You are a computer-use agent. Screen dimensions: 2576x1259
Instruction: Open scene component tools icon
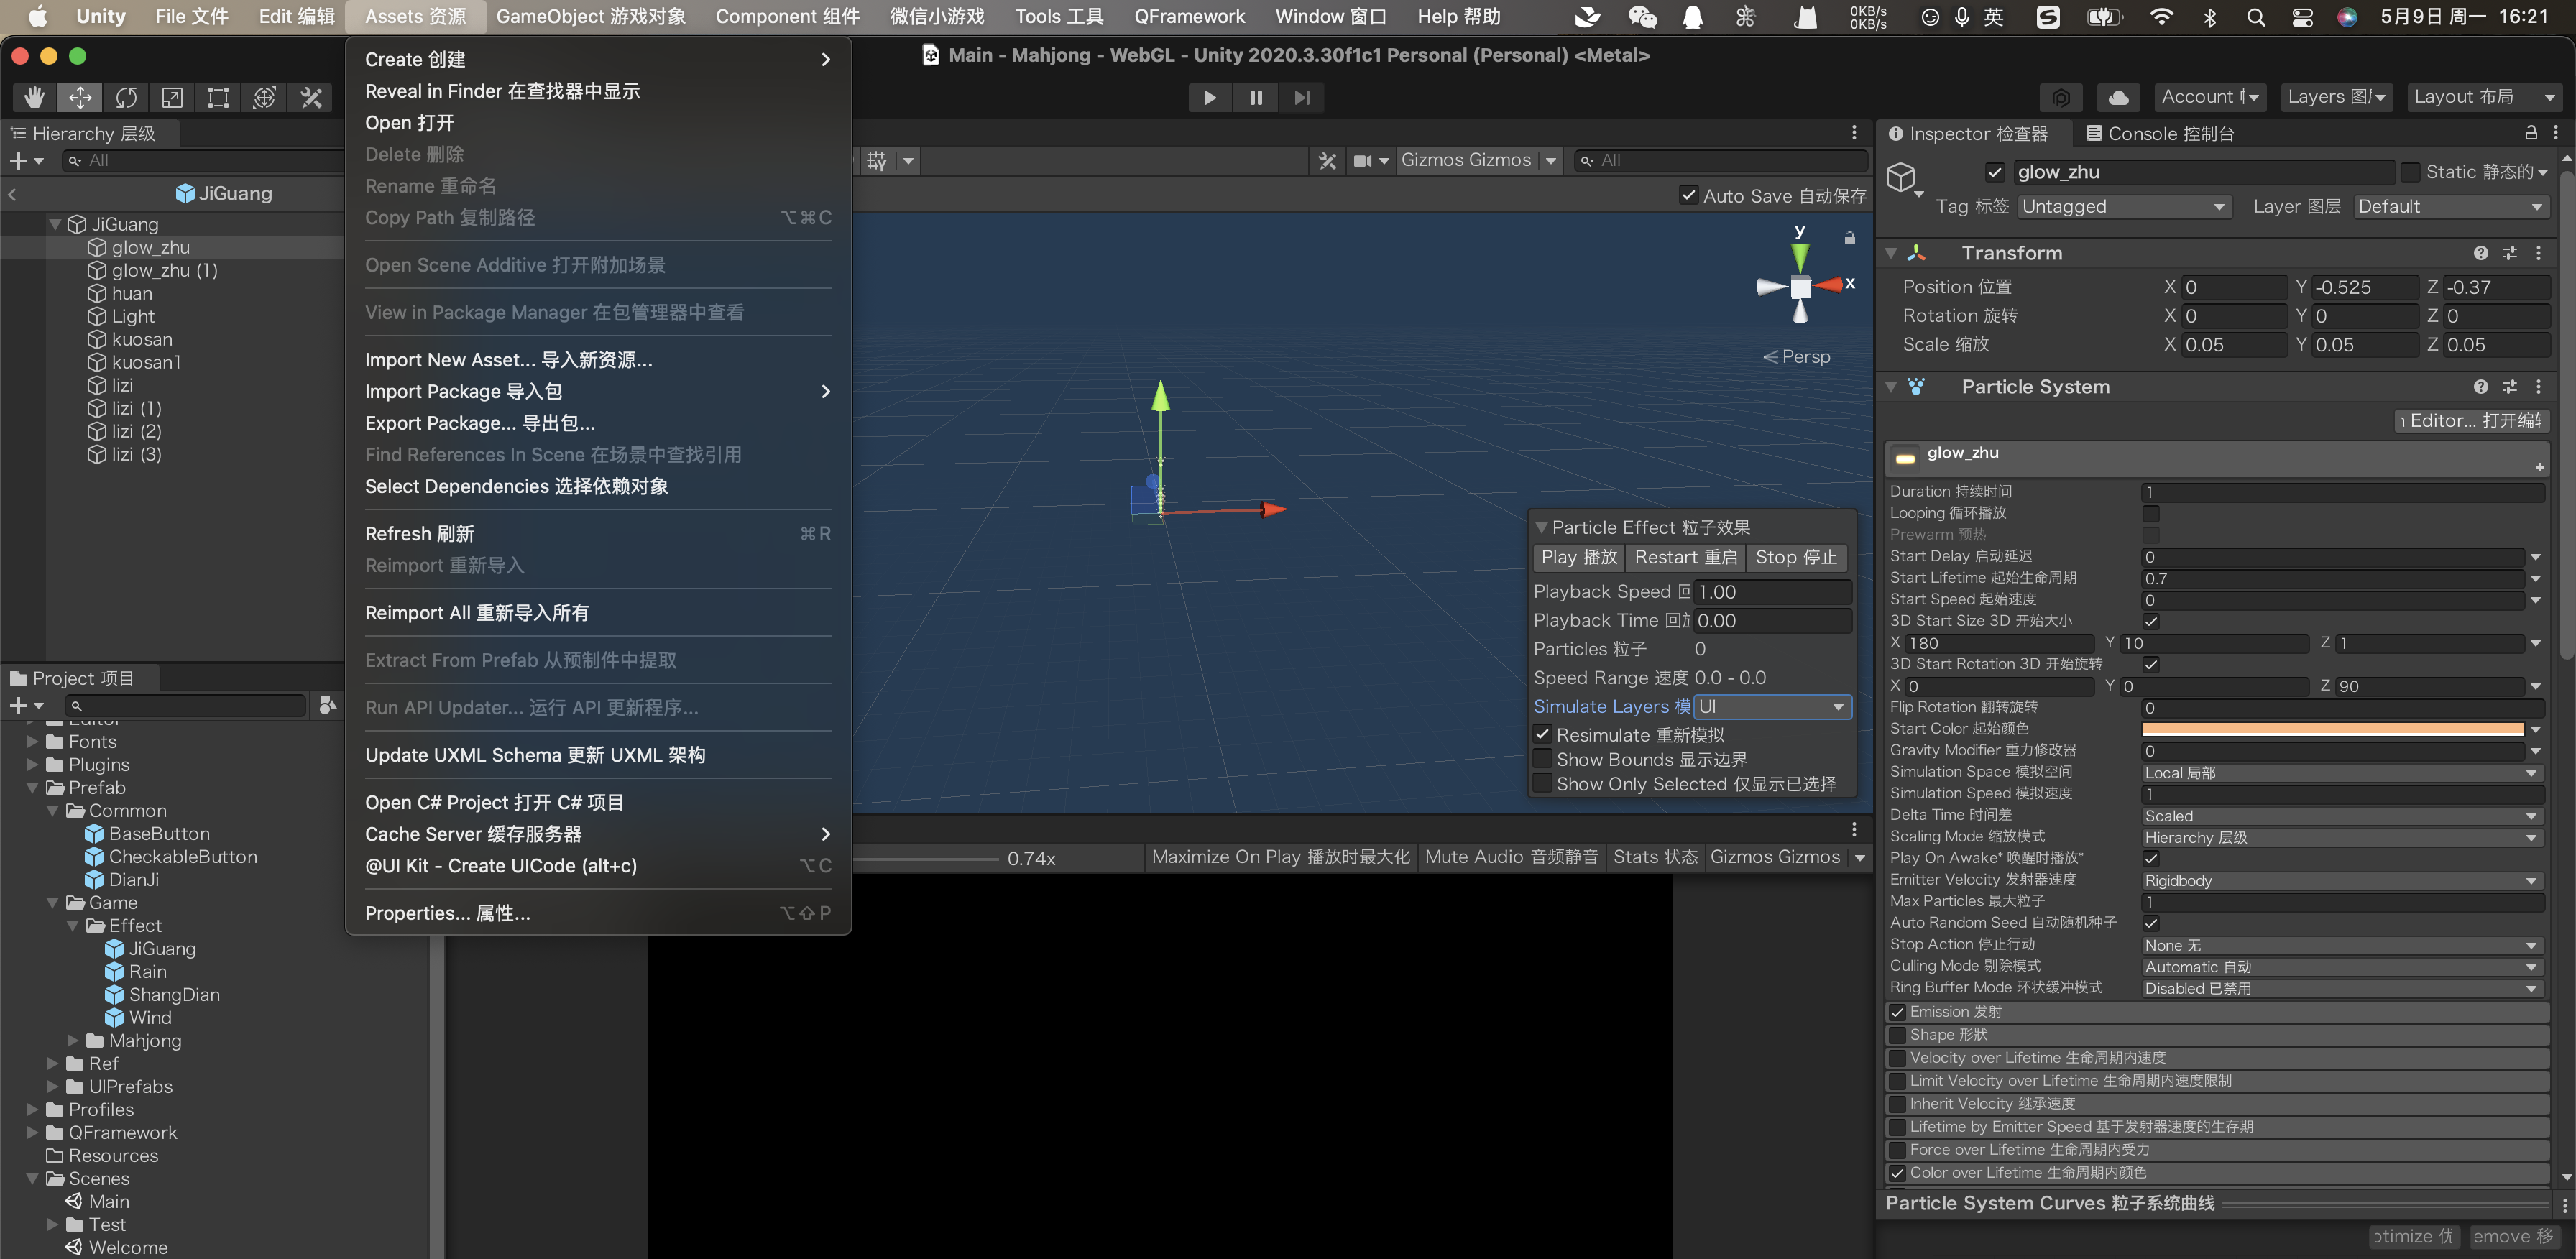(1326, 160)
